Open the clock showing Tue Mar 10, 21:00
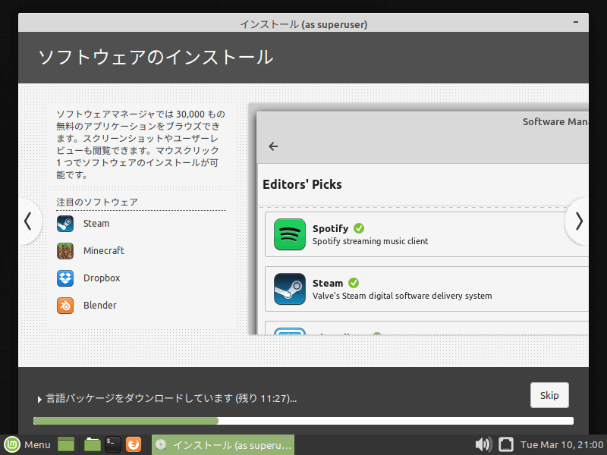Viewport: 607px width, 455px height. (x=561, y=444)
